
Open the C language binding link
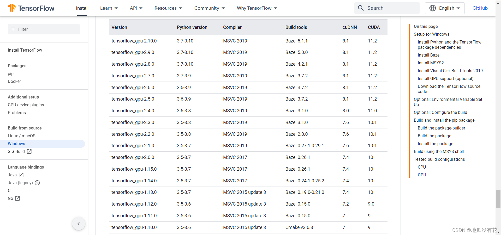click(x=9, y=190)
